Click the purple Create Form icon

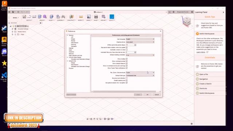tap(45, 17)
